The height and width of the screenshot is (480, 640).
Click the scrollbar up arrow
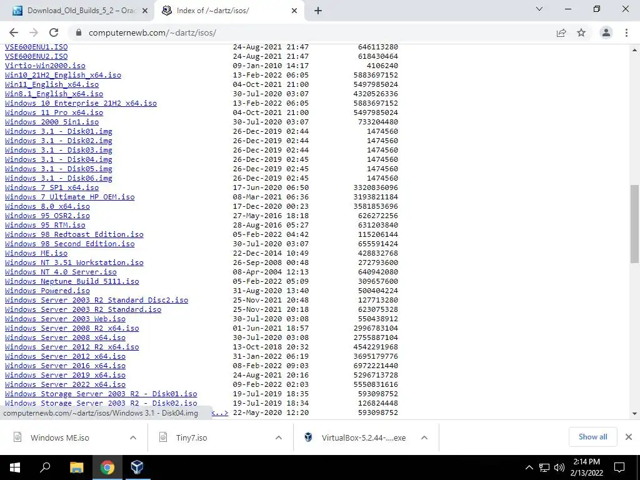tap(634, 50)
